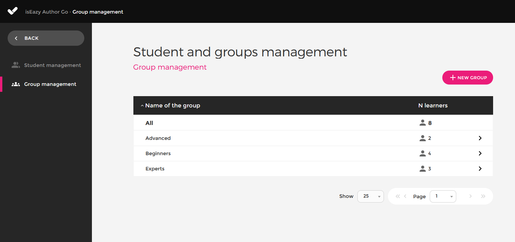The image size is (515, 242).
Task: Go to the first page icon
Action: click(x=398, y=196)
